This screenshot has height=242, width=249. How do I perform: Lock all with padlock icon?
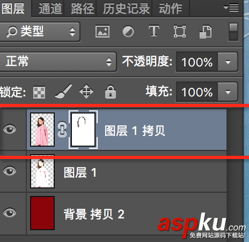pyautogui.click(x=111, y=92)
